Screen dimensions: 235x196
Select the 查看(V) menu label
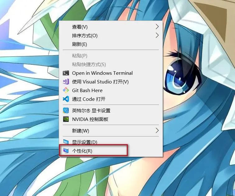point(80,27)
